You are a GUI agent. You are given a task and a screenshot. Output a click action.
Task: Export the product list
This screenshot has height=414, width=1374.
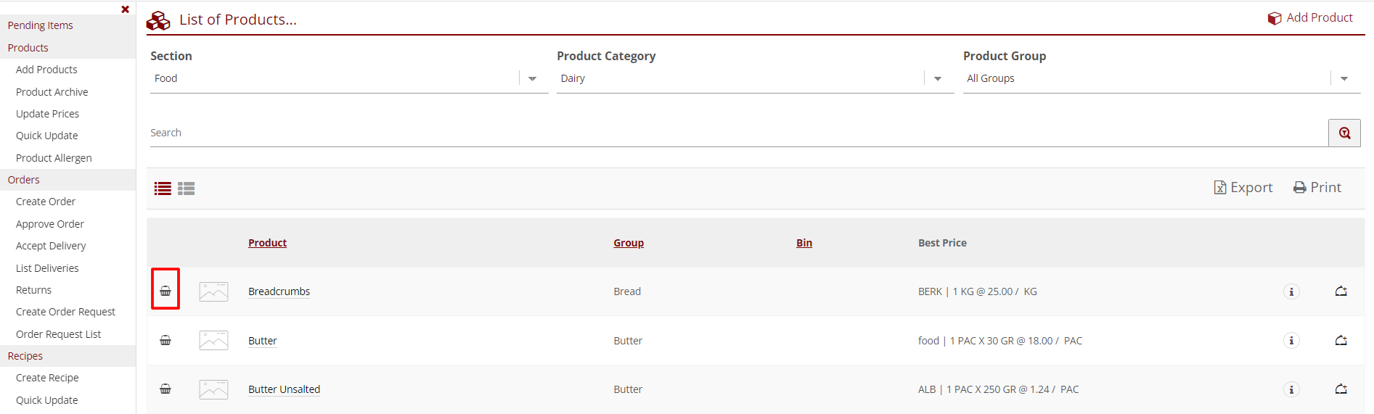click(x=1243, y=187)
